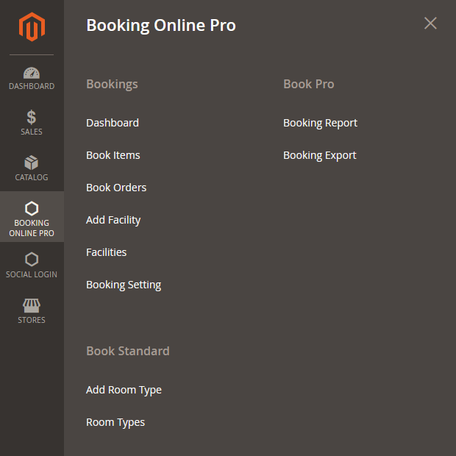
Task: Click the Sales label in sidebar
Action: tap(32, 132)
